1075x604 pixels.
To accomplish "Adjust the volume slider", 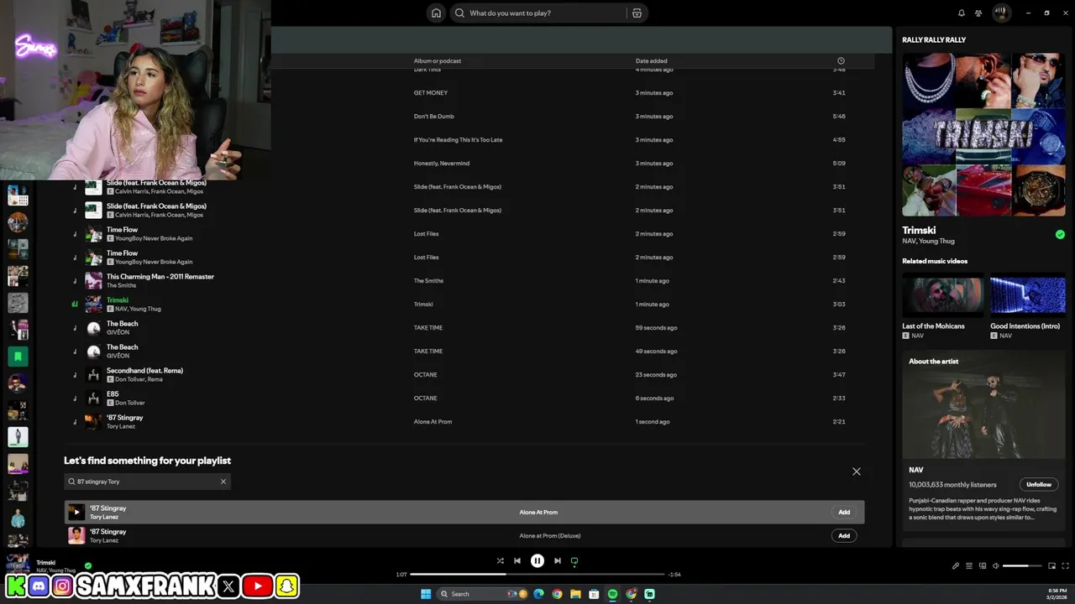I will point(1021,565).
